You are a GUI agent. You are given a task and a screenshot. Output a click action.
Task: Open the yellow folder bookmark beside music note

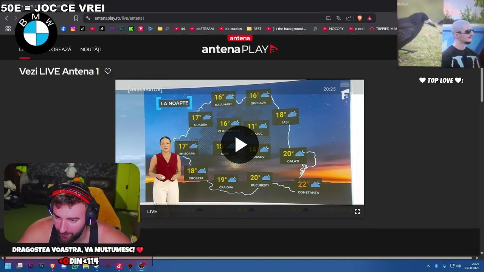click(160, 29)
